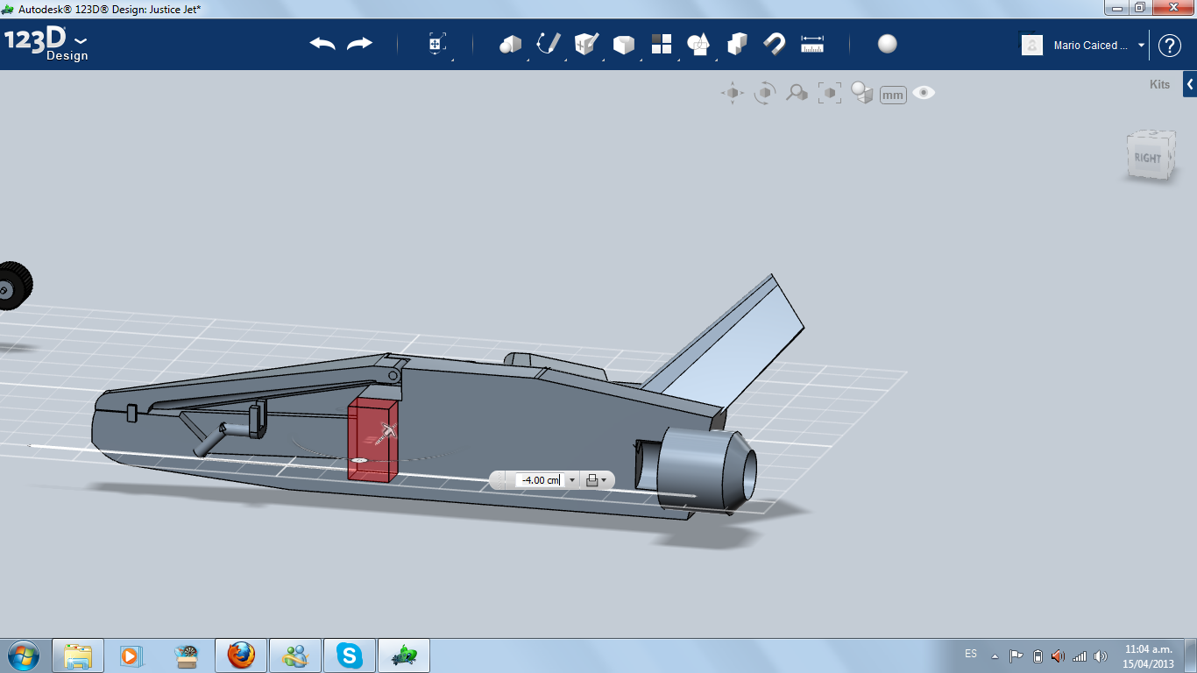Change units with the mm button
The height and width of the screenshot is (673, 1197).
coord(893,95)
